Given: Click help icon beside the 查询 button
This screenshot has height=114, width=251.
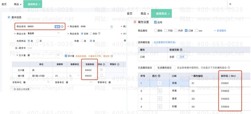Looking at the screenshot, I should coord(62,27).
